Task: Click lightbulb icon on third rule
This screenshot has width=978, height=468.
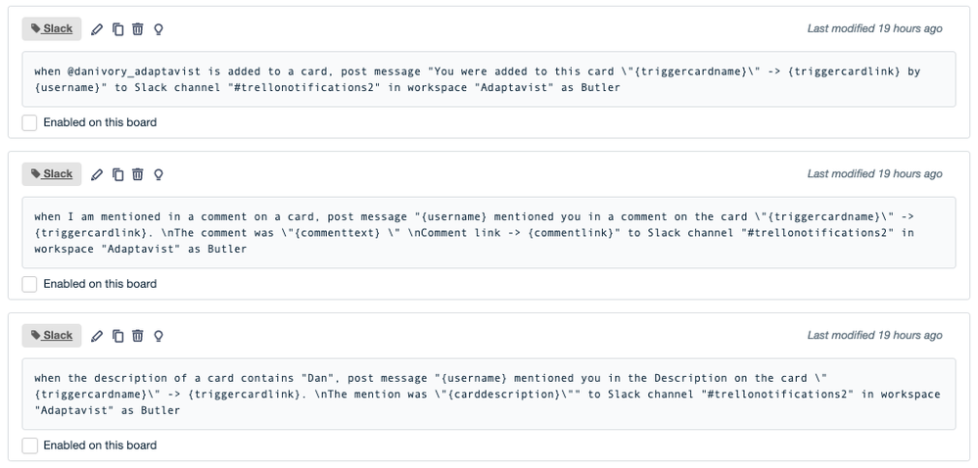Action: 159,337
